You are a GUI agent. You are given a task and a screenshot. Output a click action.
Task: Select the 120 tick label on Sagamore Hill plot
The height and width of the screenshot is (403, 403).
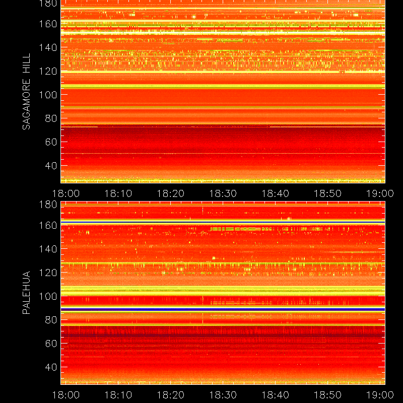click(48, 71)
